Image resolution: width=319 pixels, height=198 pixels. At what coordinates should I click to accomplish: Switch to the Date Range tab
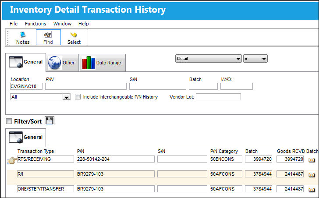coord(103,63)
